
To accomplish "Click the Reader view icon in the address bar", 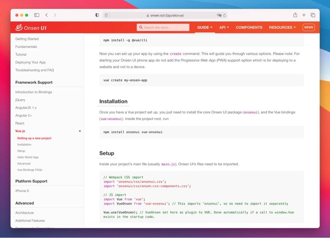I will (x=107, y=15).
